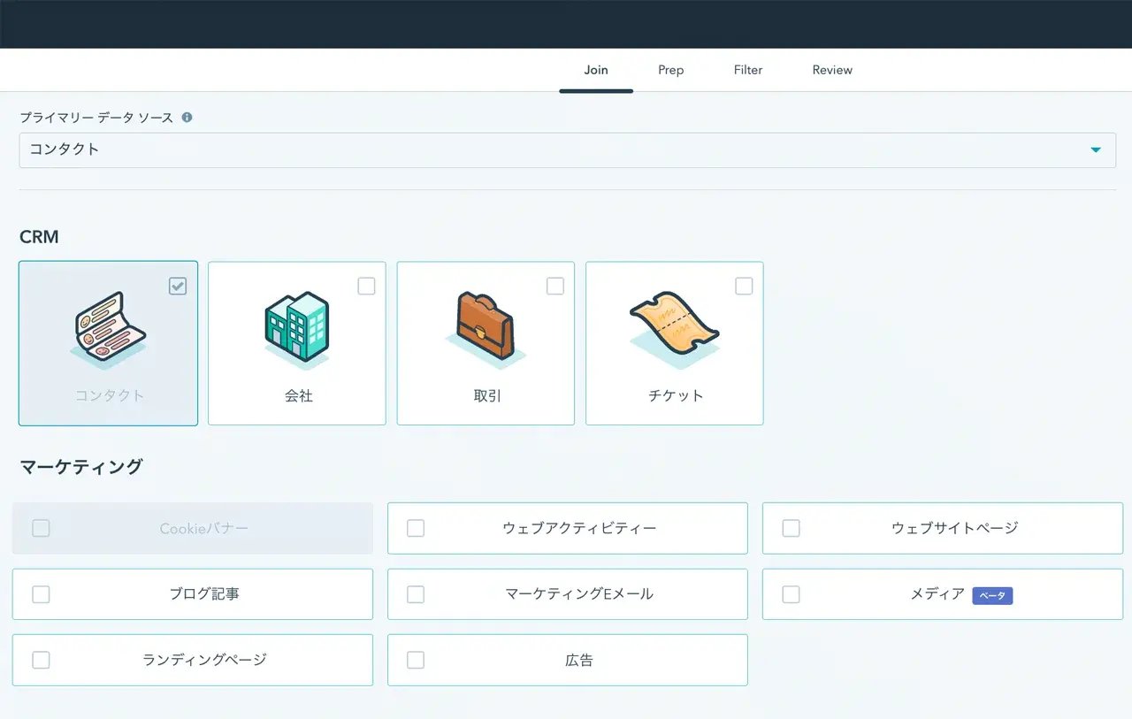The width and height of the screenshot is (1132, 719).
Task: Click the ランディングページ option label
Action: point(204,660)
